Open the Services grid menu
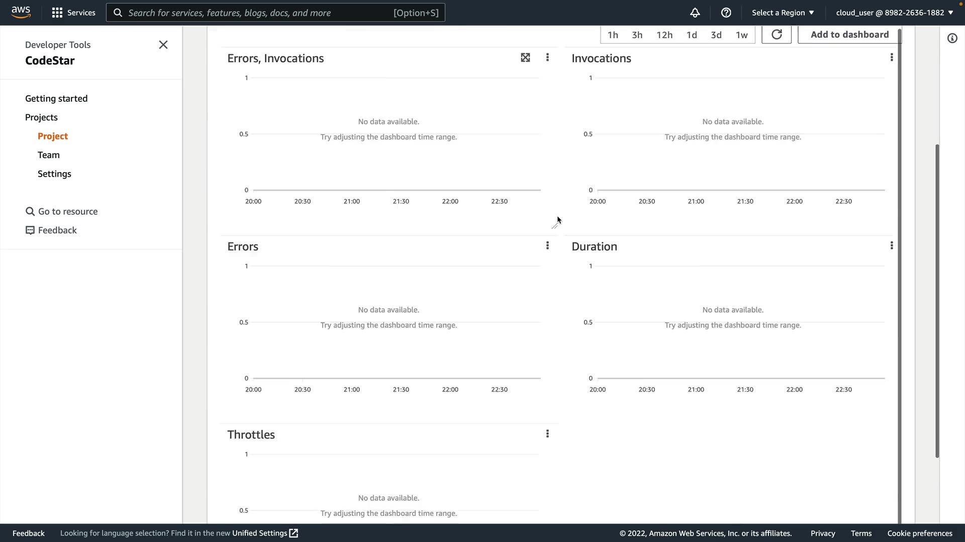Image resolution: width=965 pixels, height=542 pixels. coord(73,13)
